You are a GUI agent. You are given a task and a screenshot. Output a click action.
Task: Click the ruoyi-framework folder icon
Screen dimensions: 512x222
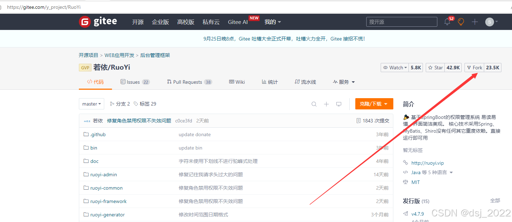coord(86,201)
